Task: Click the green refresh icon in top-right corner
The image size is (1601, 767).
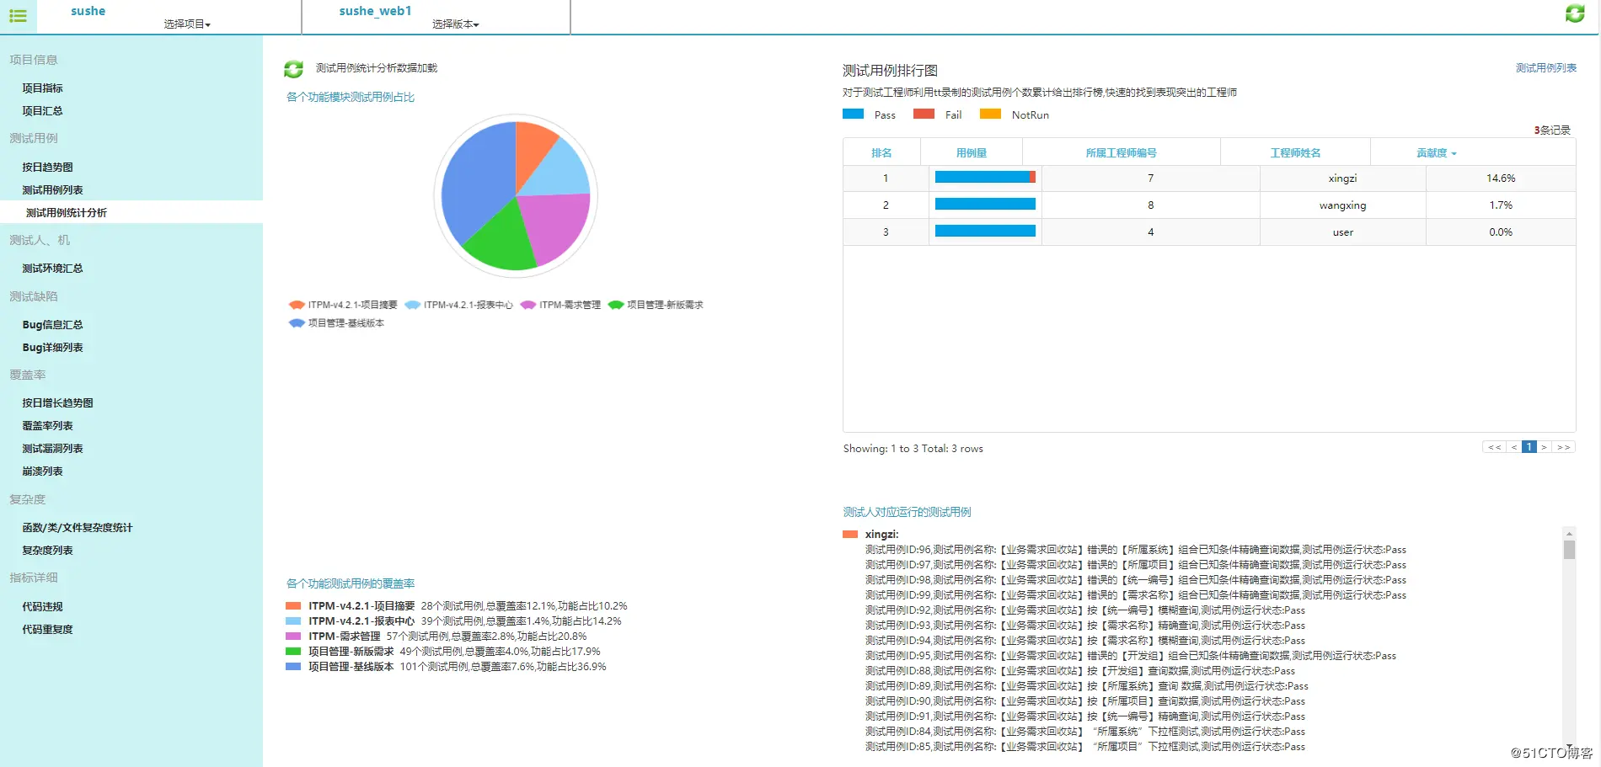Action: point(1575,13)
